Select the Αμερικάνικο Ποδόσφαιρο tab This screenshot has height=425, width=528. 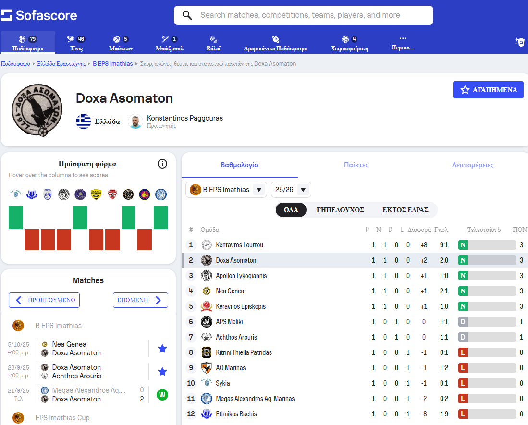pyautogui.click(x=275, y=43)
